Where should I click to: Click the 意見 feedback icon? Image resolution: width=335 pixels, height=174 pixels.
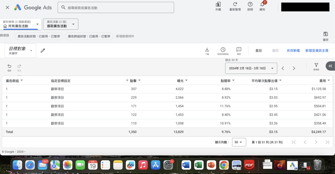click(x=239, y=50)
